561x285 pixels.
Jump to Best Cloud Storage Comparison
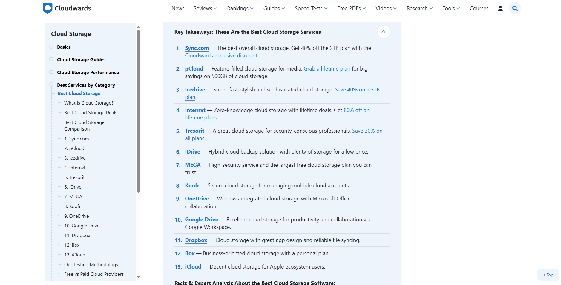[84, 125]
